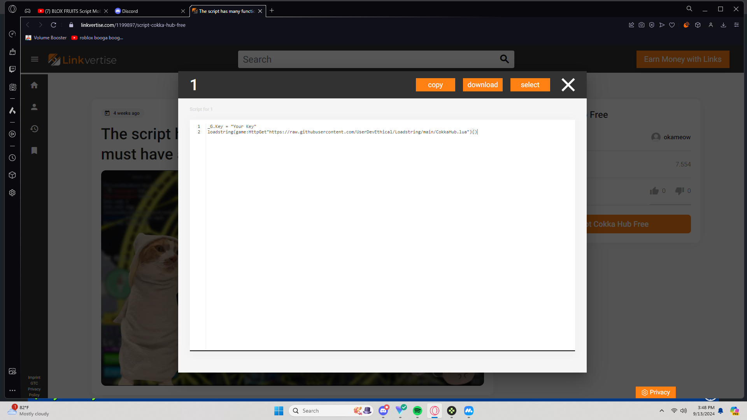This screenshot has height=420, width=747.
Task: Click the Windows taskbar search box
Action: [x=331, y=411]
